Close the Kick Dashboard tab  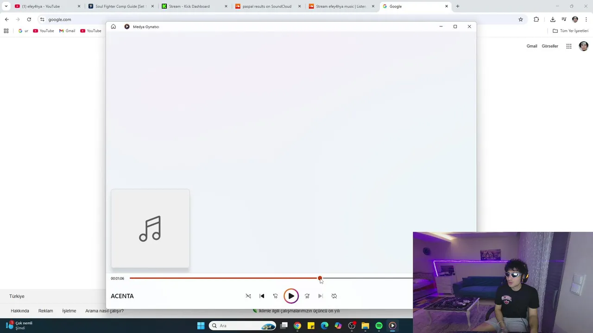click(x=226, y=6)
